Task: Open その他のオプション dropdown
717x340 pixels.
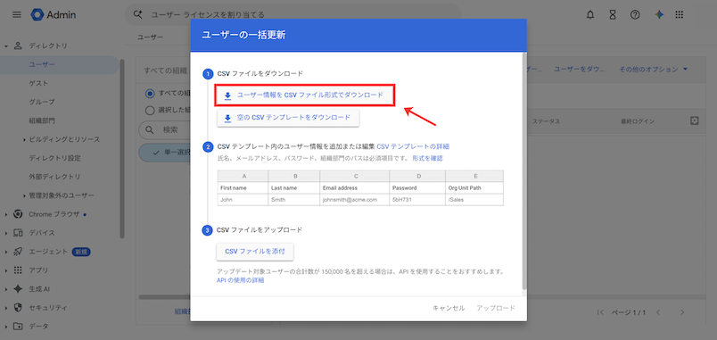Action: pyautogui.click(x=654, y=69)
